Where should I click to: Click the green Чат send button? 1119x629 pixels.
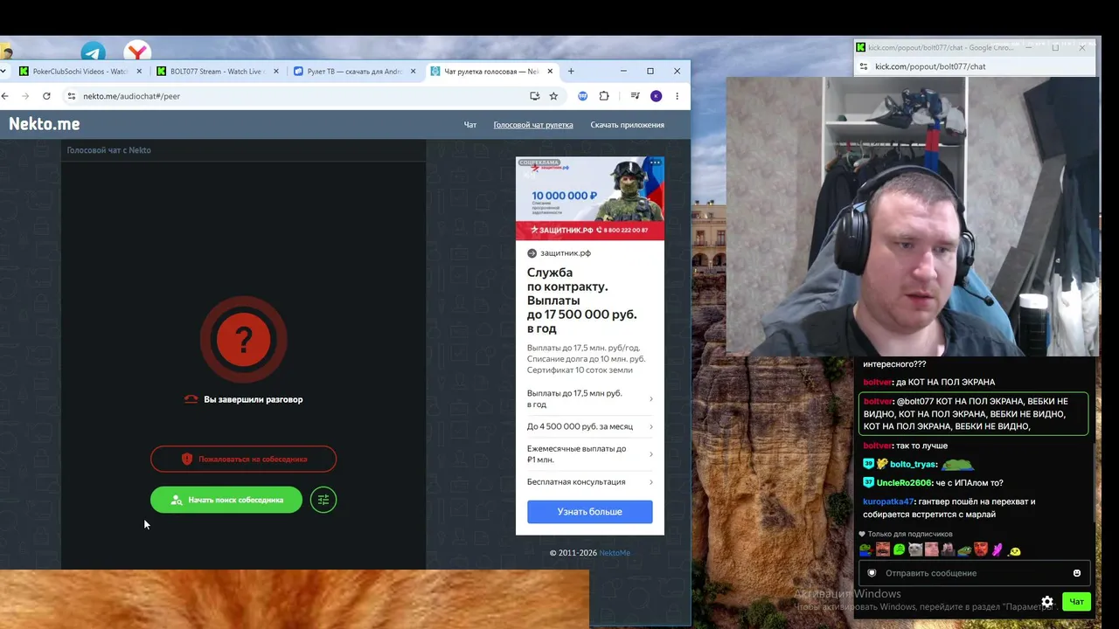pyautogui.click(x=1077, y=601)
